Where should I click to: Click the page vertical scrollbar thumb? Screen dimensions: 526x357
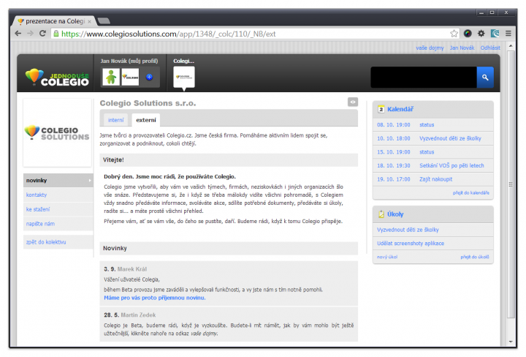(511, 184)
